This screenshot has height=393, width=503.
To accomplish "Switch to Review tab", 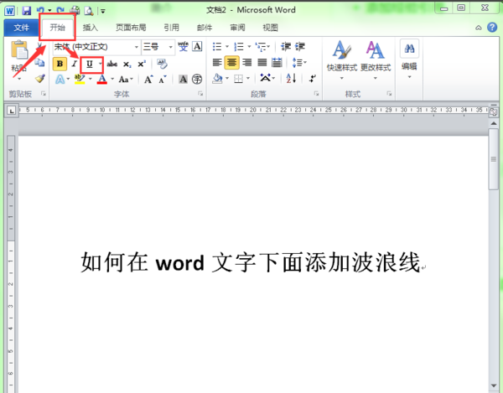I will [237, 28].
